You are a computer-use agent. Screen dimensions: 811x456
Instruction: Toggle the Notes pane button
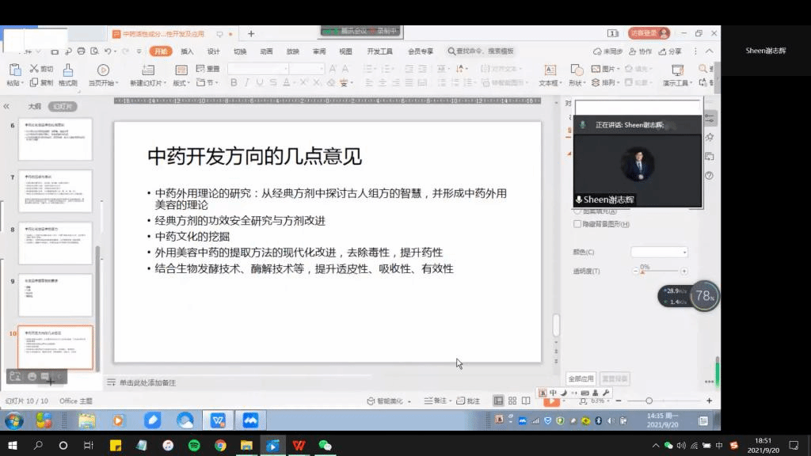(x=436, y=401)
